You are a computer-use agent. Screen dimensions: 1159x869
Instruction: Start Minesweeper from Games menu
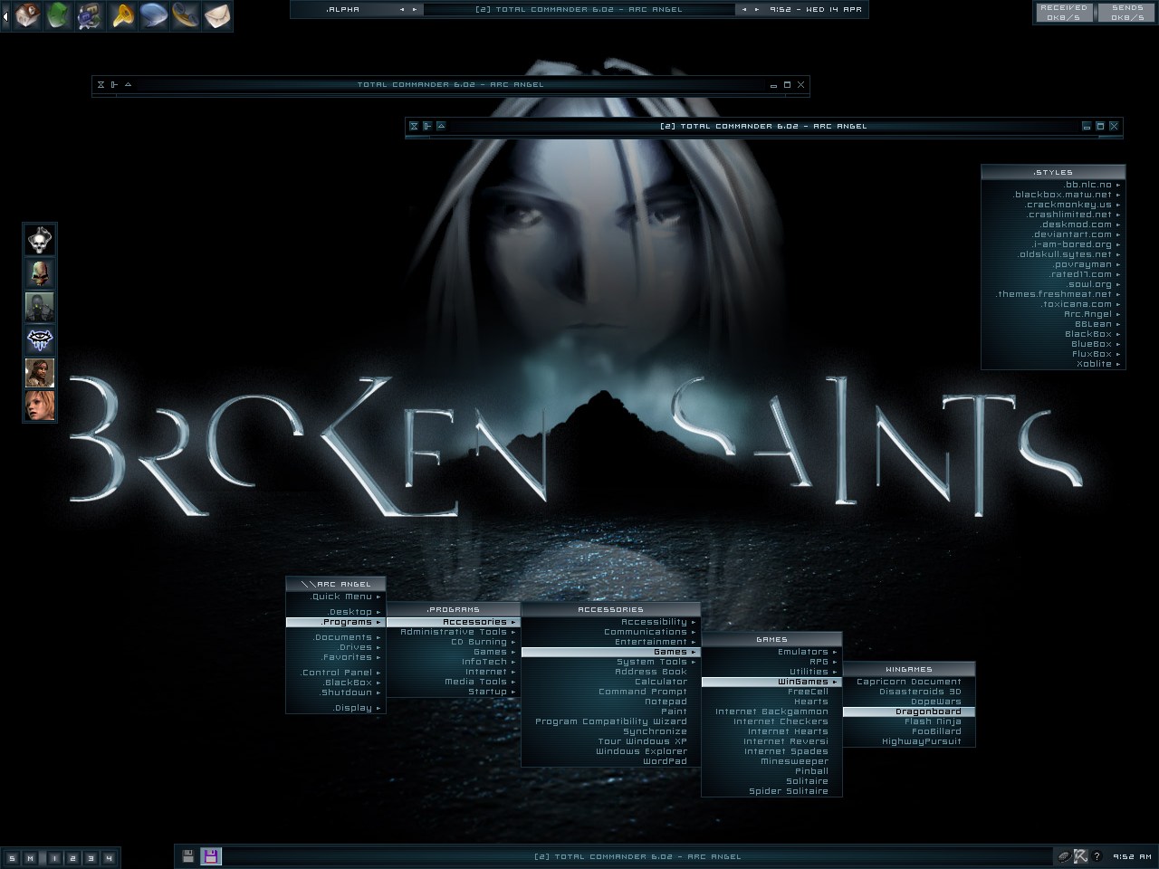(771, 761)
